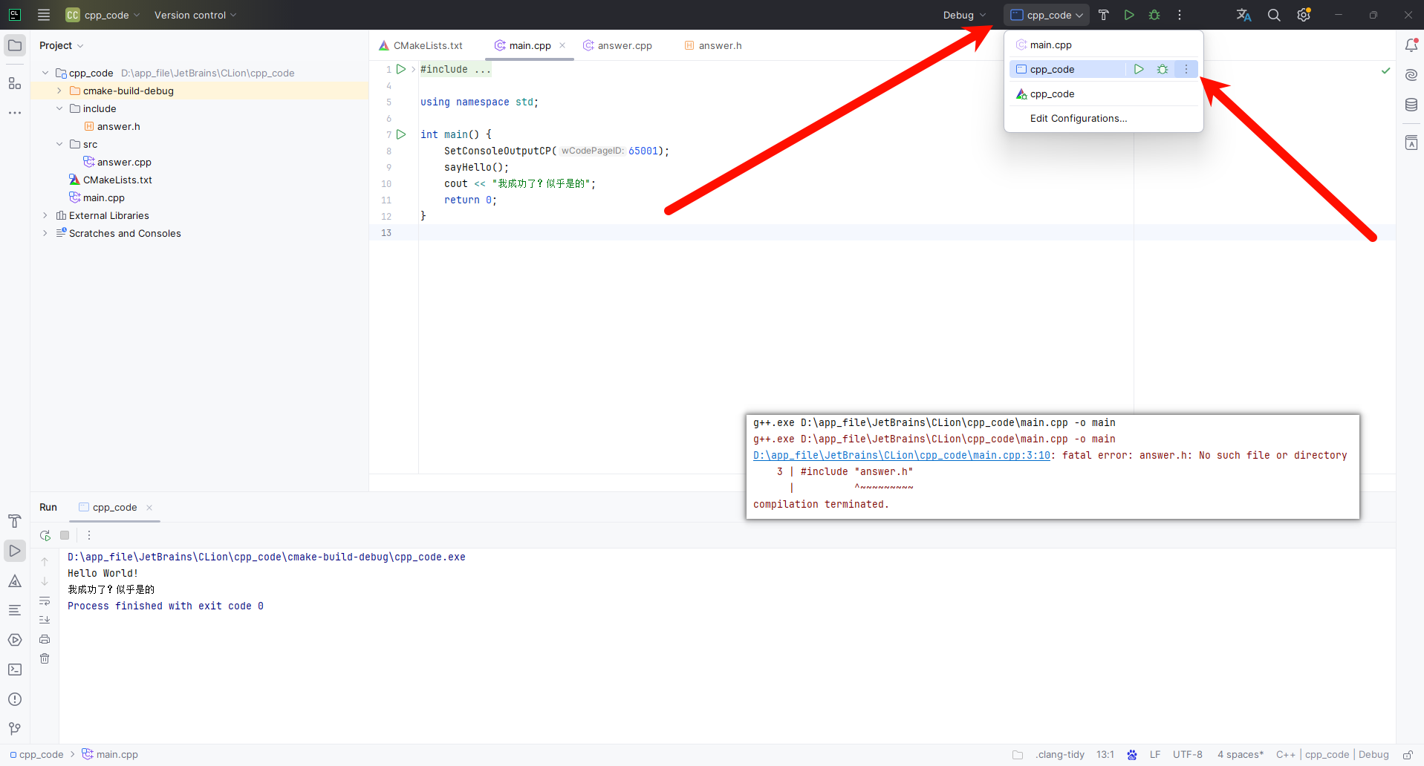Build the project using the hammer icon
Image resolution: width=1424 pixels, height=766 pixels.
tap(1103, 15)
